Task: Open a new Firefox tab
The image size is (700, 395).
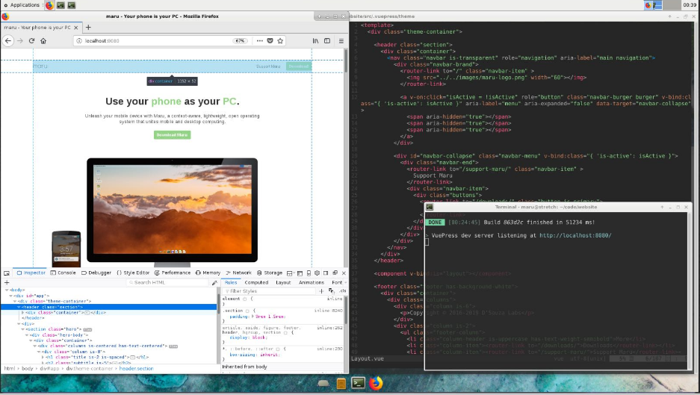Action: click(x=88, y=28)
